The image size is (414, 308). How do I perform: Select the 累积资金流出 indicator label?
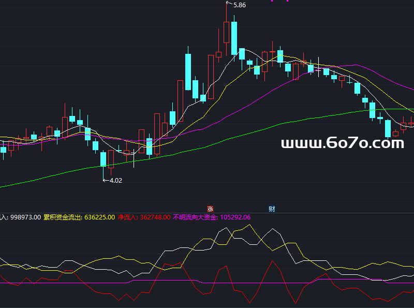[64, 217]
